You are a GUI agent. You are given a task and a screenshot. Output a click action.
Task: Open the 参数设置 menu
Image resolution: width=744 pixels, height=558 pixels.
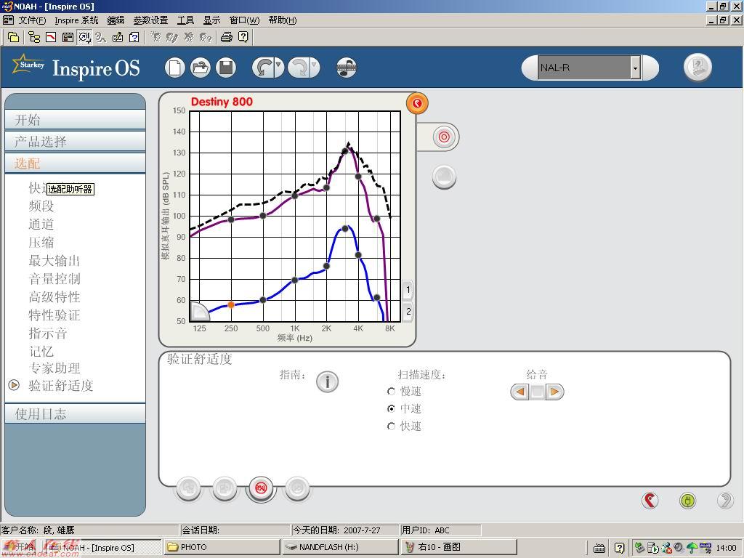pos(150,20)
